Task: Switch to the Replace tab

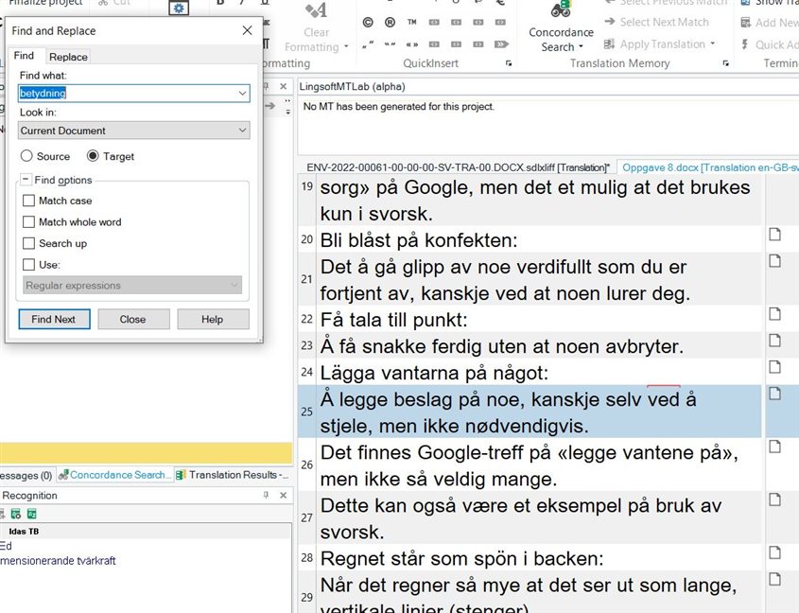Action: tap(68, 57)
